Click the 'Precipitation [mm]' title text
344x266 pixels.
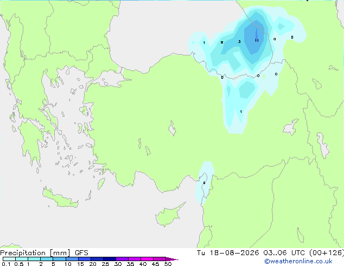35,253
